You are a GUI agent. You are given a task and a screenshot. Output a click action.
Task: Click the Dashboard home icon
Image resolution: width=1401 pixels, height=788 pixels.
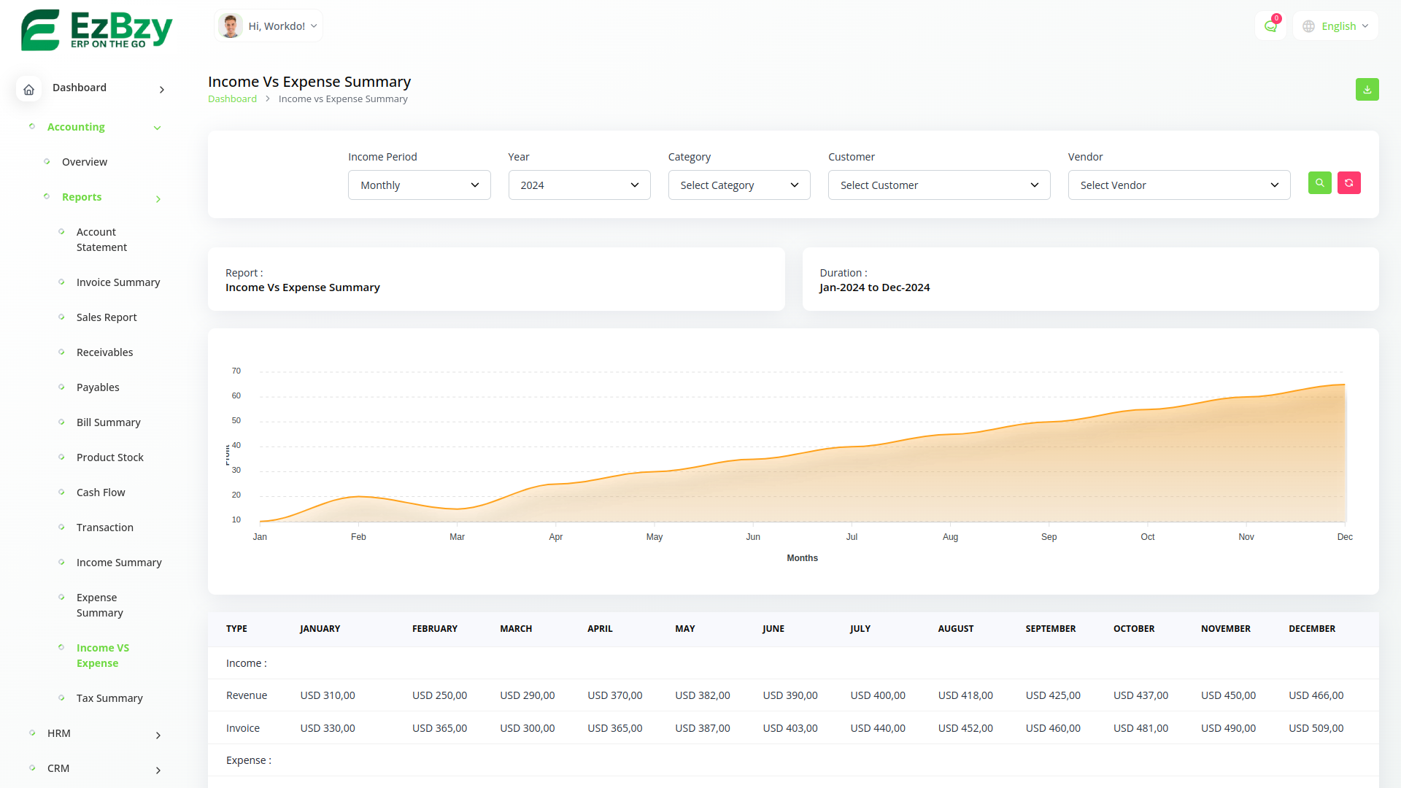[x=28, y=90]
